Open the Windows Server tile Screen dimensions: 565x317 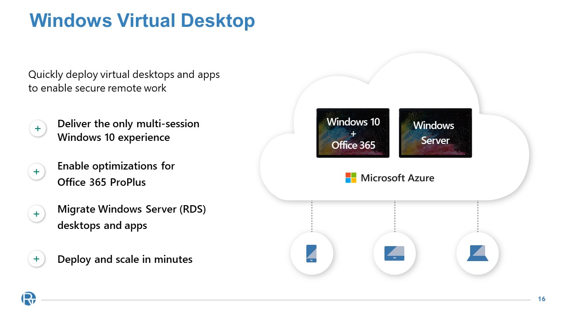tap(435, 133)
